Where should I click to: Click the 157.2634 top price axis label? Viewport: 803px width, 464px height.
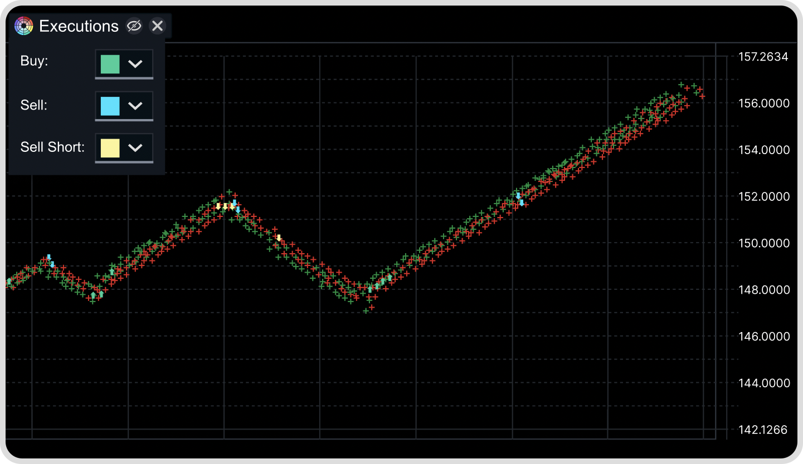pyautogui.click(x=763, y=57)
